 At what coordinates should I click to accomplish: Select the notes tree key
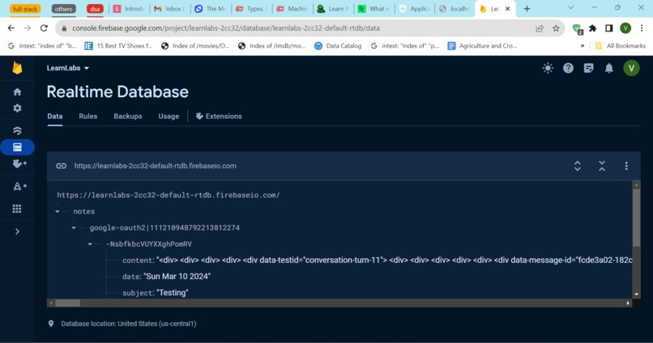tap(84, 212)
